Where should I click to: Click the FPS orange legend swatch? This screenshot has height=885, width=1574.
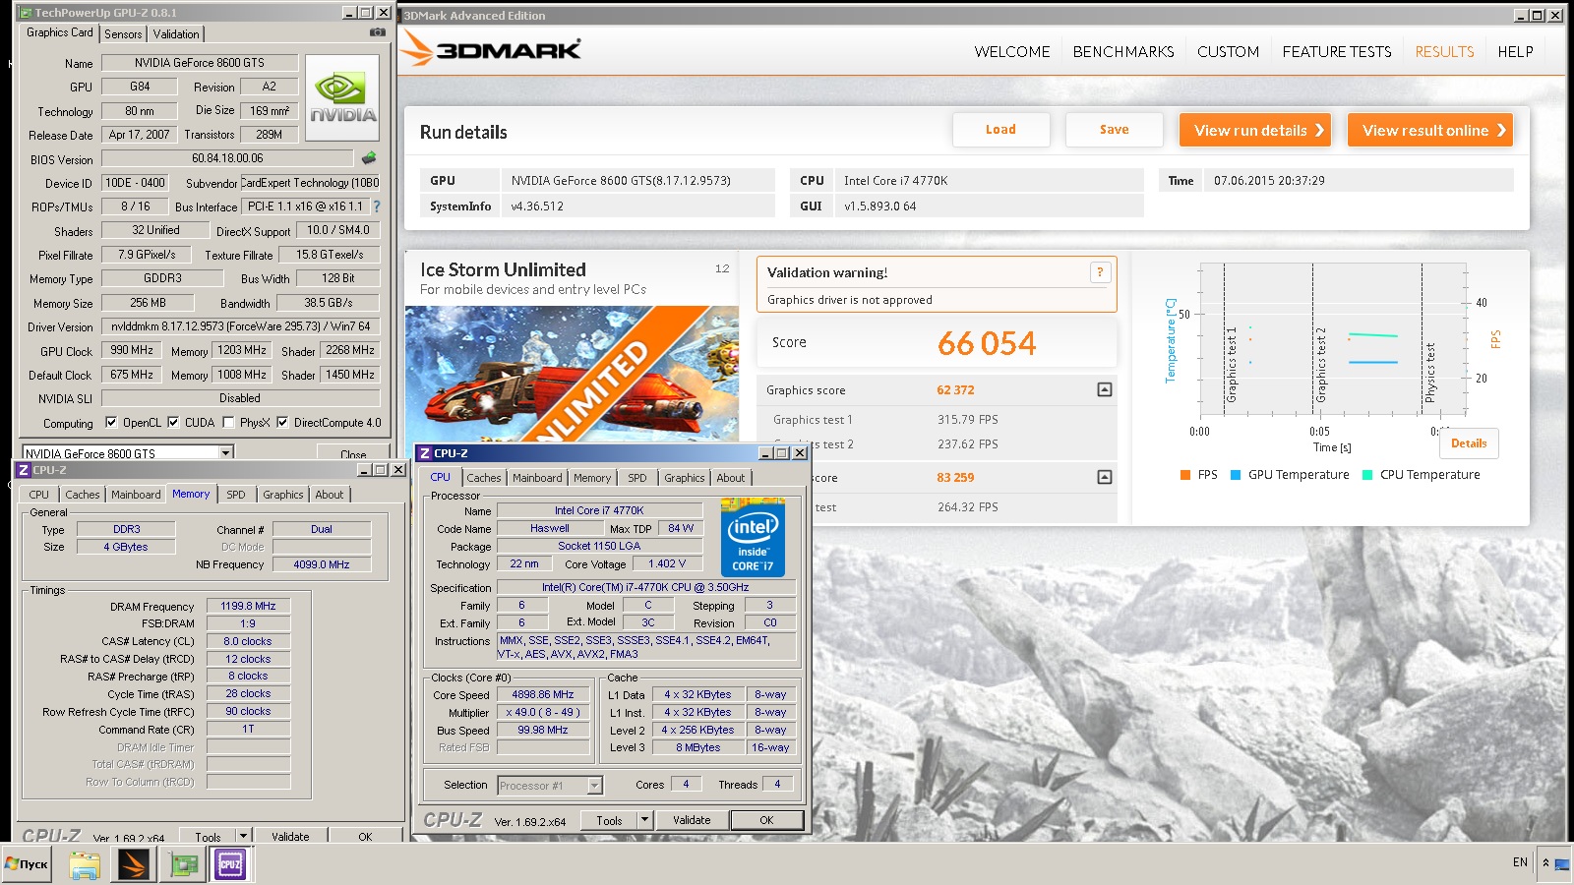pos(1185,475)
